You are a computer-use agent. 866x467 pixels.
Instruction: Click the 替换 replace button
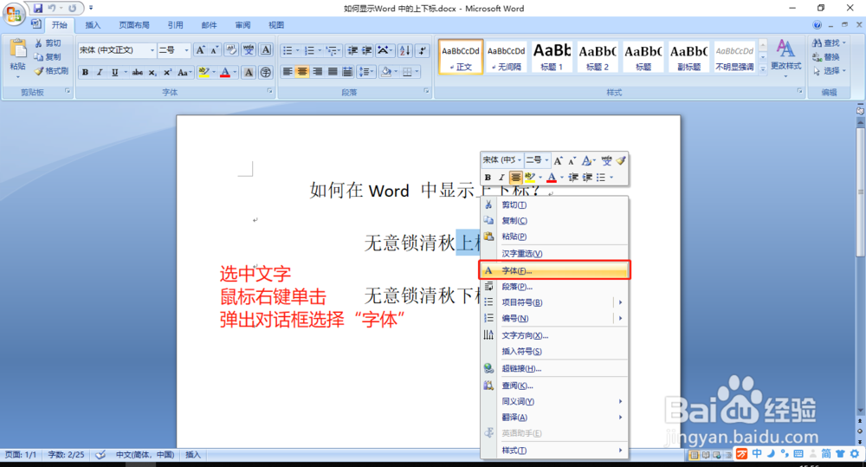point(826,57)
